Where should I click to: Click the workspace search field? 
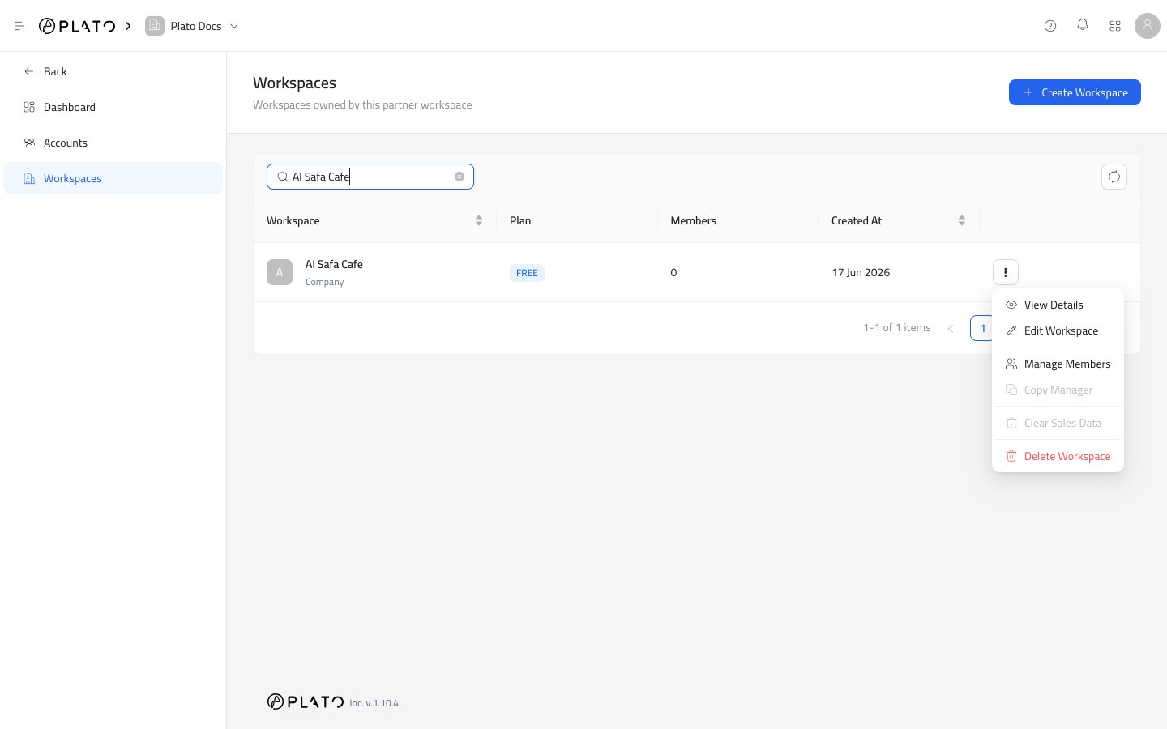(370, 177)
